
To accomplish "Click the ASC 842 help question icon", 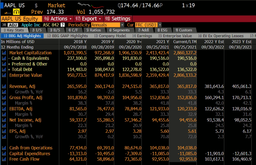I will (x=63, y=25).
